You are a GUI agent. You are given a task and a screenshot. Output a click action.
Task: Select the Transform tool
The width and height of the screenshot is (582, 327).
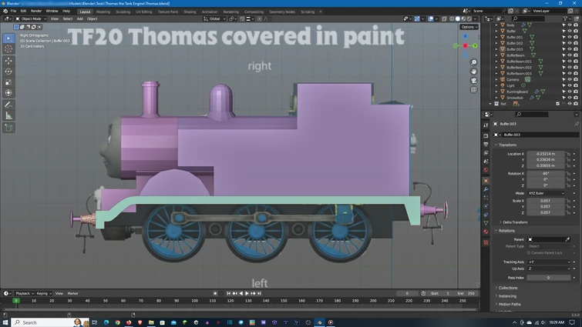point(9,93)
